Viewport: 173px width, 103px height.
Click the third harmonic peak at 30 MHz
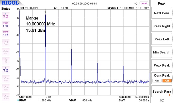97,63
